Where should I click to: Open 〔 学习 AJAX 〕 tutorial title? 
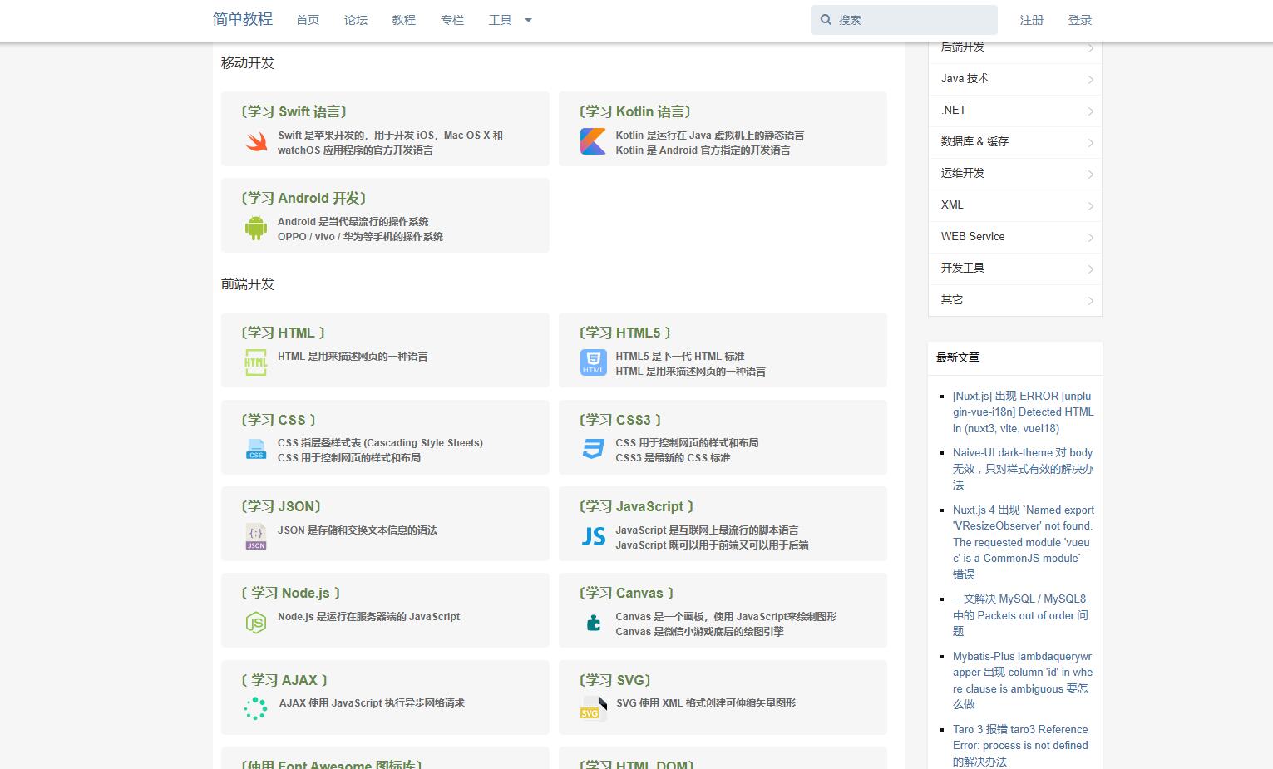(x=284, y=680)
